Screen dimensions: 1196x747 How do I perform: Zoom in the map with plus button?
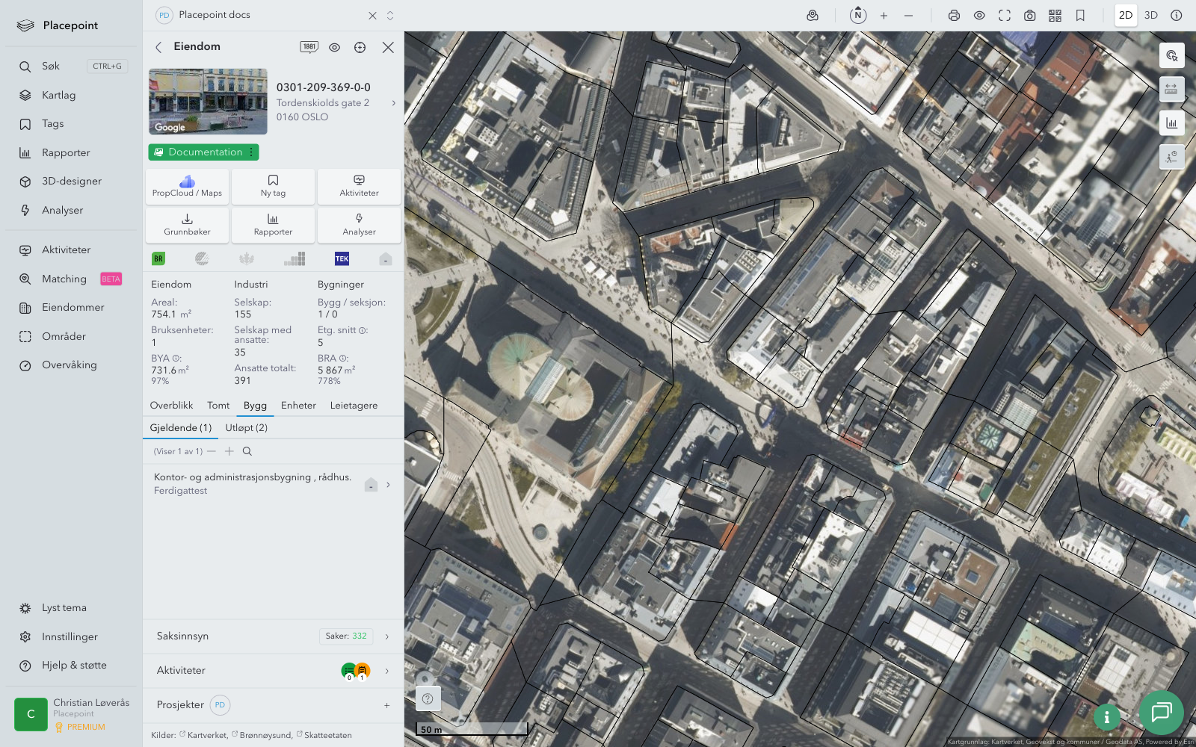pyautogui.click(x=884, y=16)
